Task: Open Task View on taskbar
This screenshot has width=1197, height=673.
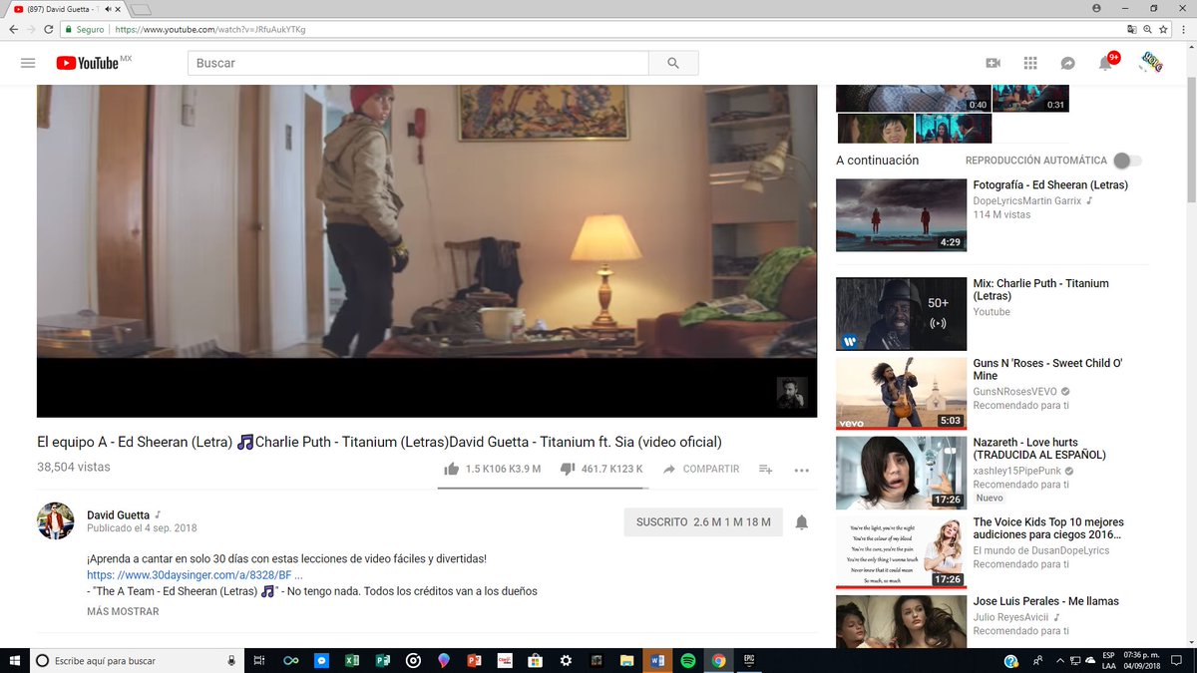Action: pyautogui.click(x=258, y=660)
